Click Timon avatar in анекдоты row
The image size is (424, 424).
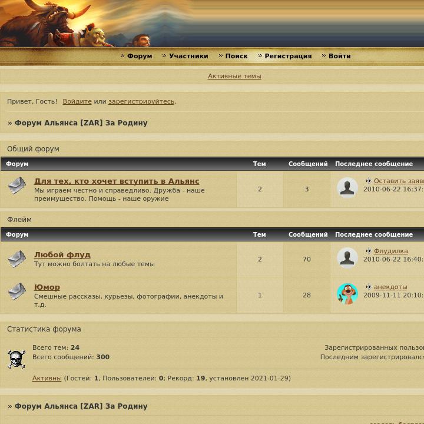pos(347,294)
